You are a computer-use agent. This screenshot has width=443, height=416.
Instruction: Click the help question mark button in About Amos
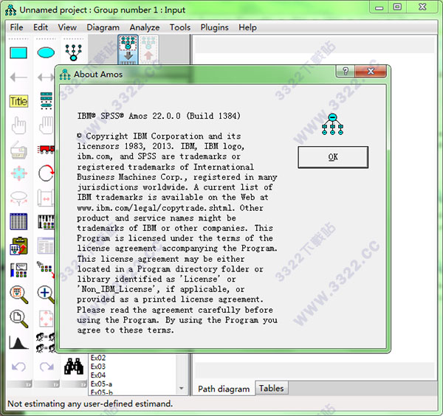(346, 71)
